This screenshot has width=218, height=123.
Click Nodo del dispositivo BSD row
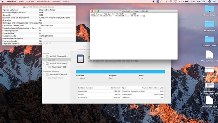tap(39, 12)
